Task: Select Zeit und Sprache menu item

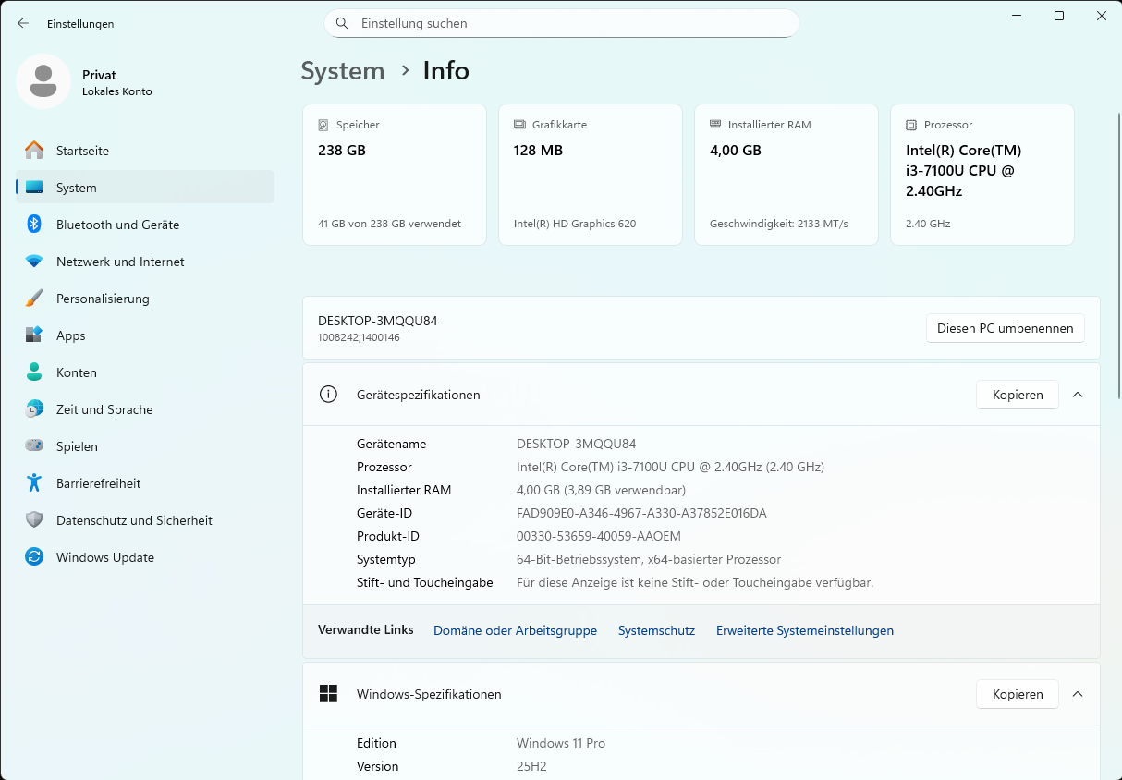Action: (x=145, y=409)
